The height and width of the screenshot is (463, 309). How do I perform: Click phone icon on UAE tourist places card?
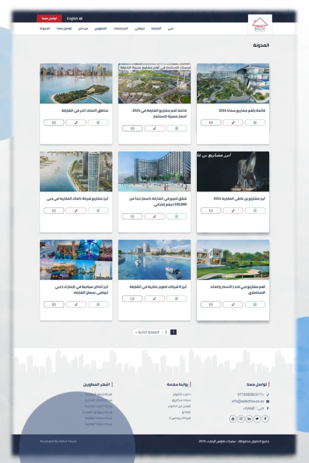76,305
